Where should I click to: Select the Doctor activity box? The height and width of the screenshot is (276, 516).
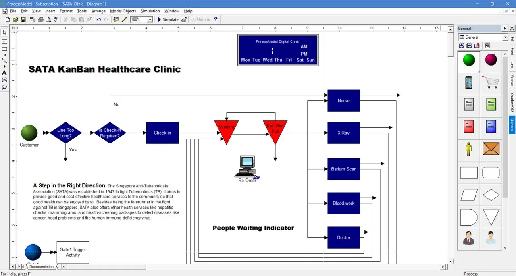coord(343,237)
